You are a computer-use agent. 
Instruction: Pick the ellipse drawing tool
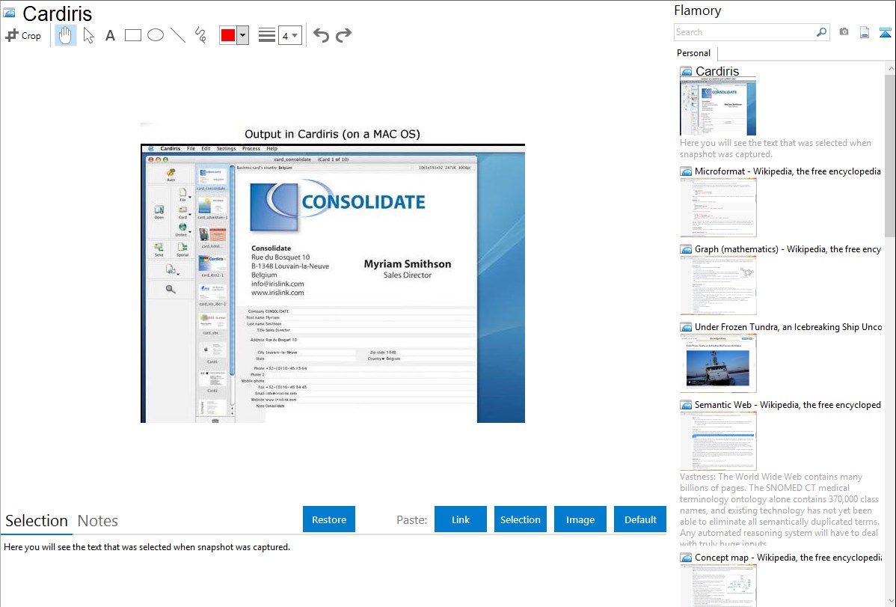point(156,35)
